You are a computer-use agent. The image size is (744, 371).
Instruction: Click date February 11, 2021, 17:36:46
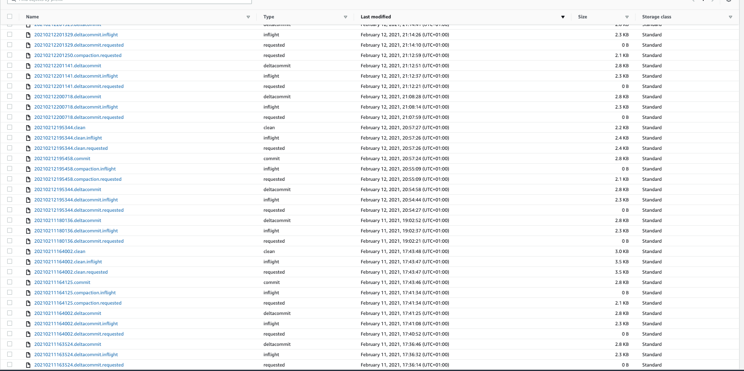[405, 345]
